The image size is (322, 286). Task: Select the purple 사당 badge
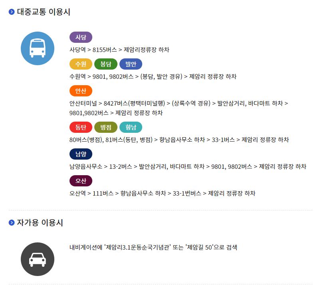tap(81, 37)
